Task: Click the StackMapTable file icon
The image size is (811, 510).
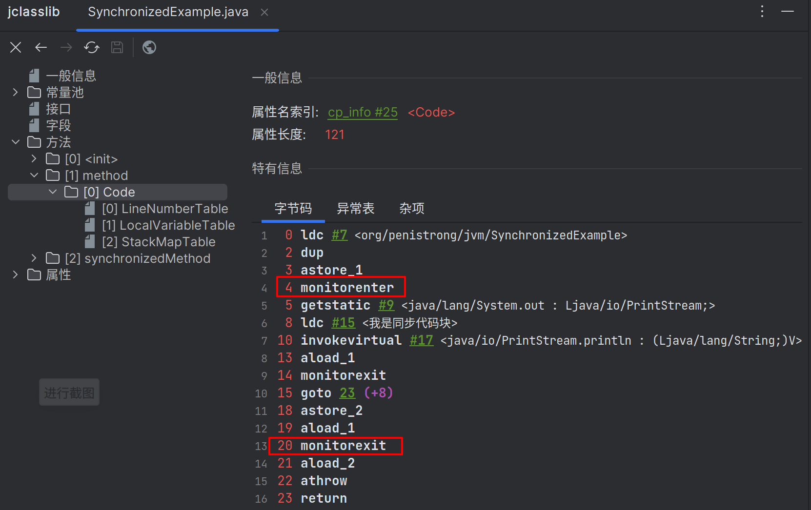Action: 90,242
